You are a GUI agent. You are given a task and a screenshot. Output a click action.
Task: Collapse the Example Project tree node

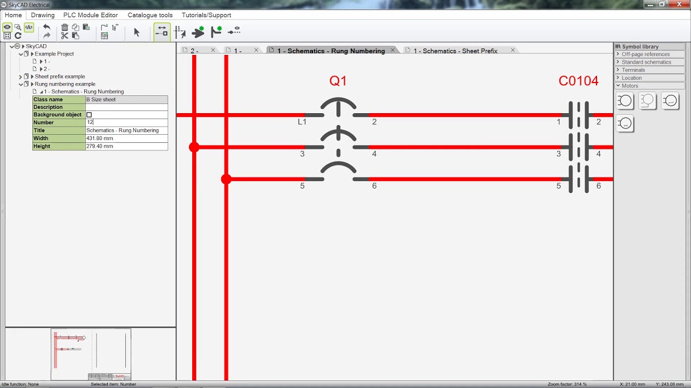(x=21, y=54)
